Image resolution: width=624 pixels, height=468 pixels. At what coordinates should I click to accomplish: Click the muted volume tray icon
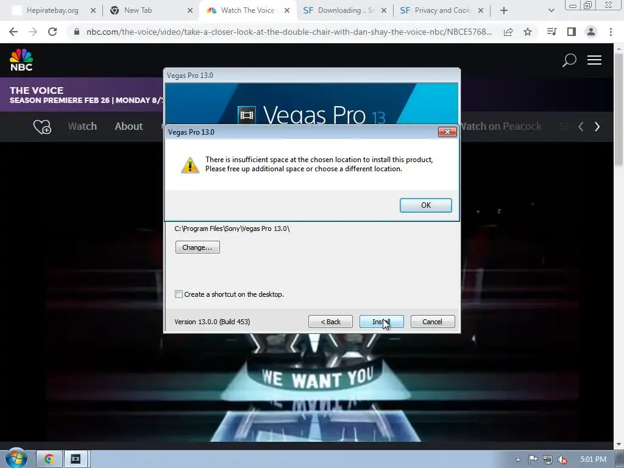coord(562,459)
